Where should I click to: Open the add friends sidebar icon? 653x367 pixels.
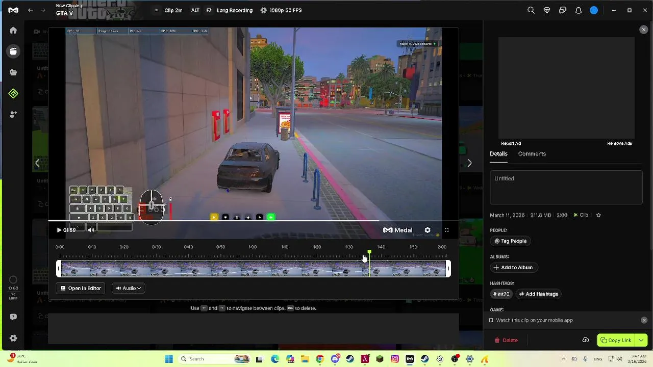pos(13,115)
